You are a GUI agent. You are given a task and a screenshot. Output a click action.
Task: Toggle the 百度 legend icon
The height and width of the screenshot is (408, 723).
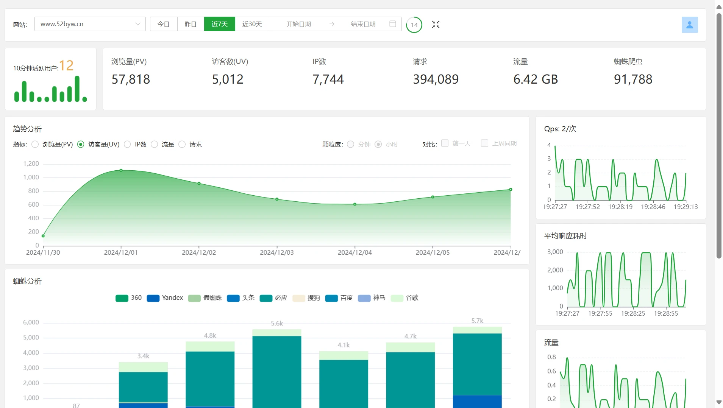[x=331, y=298]
